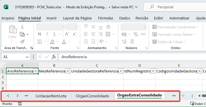This screenshot has width=206, height=107.
Task: Switch to the Fórmulas tab
Action: [106, 18]
